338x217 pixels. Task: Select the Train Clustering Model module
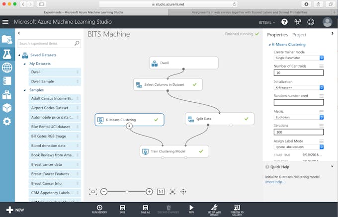(x=174, y=151)
